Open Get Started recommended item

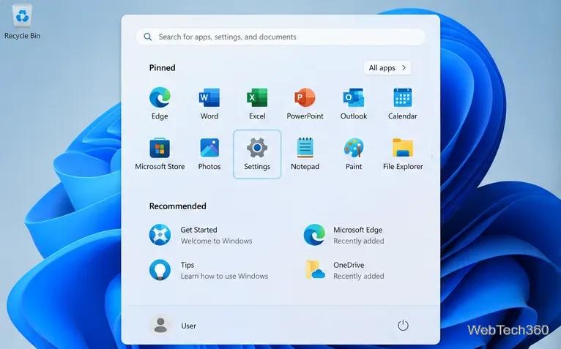201,235
